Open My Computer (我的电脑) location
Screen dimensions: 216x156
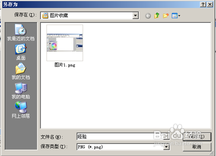[21, 90]
